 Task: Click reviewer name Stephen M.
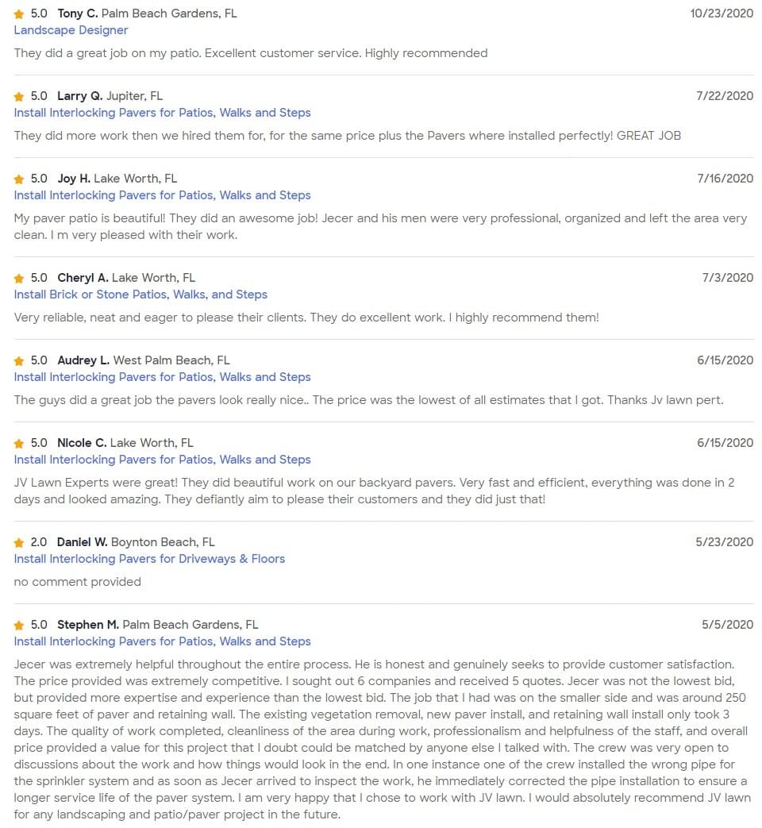click(x=87, y=625)
